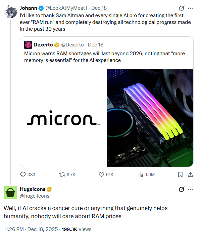Click the reply icon with 333 comments

click(23, 174)
